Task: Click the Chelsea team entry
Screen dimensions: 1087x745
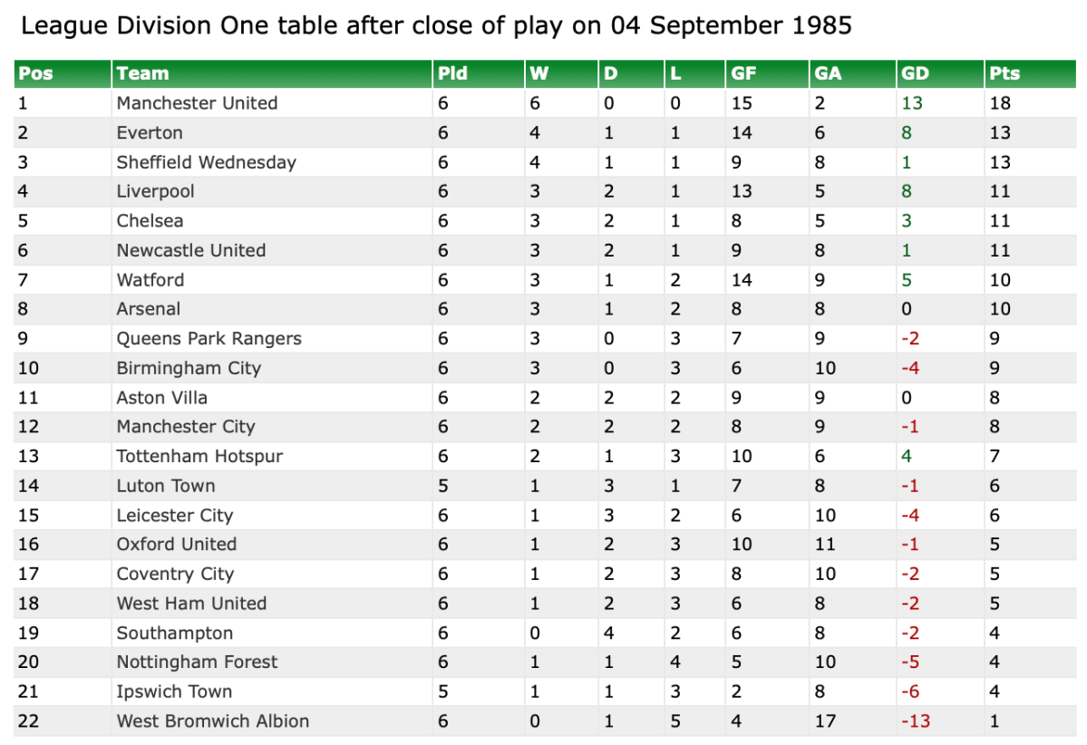Action: click(x=150, y=221)
